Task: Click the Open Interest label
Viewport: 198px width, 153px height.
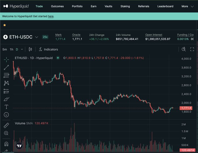Action: pos(154,35)
